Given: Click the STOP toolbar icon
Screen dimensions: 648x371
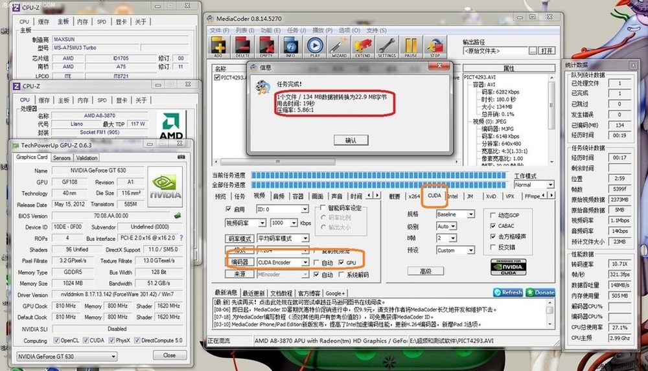Looking at the screenshot, I should click(x=435, y=46).
